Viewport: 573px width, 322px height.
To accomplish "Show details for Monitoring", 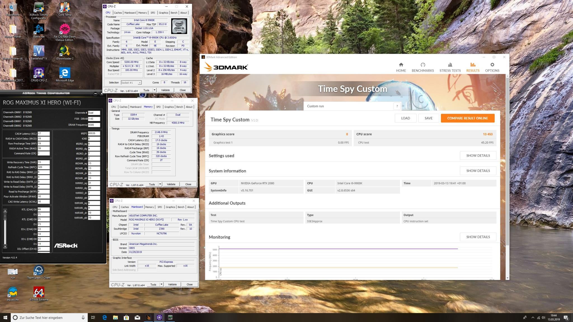I will [x=478, y=237].
